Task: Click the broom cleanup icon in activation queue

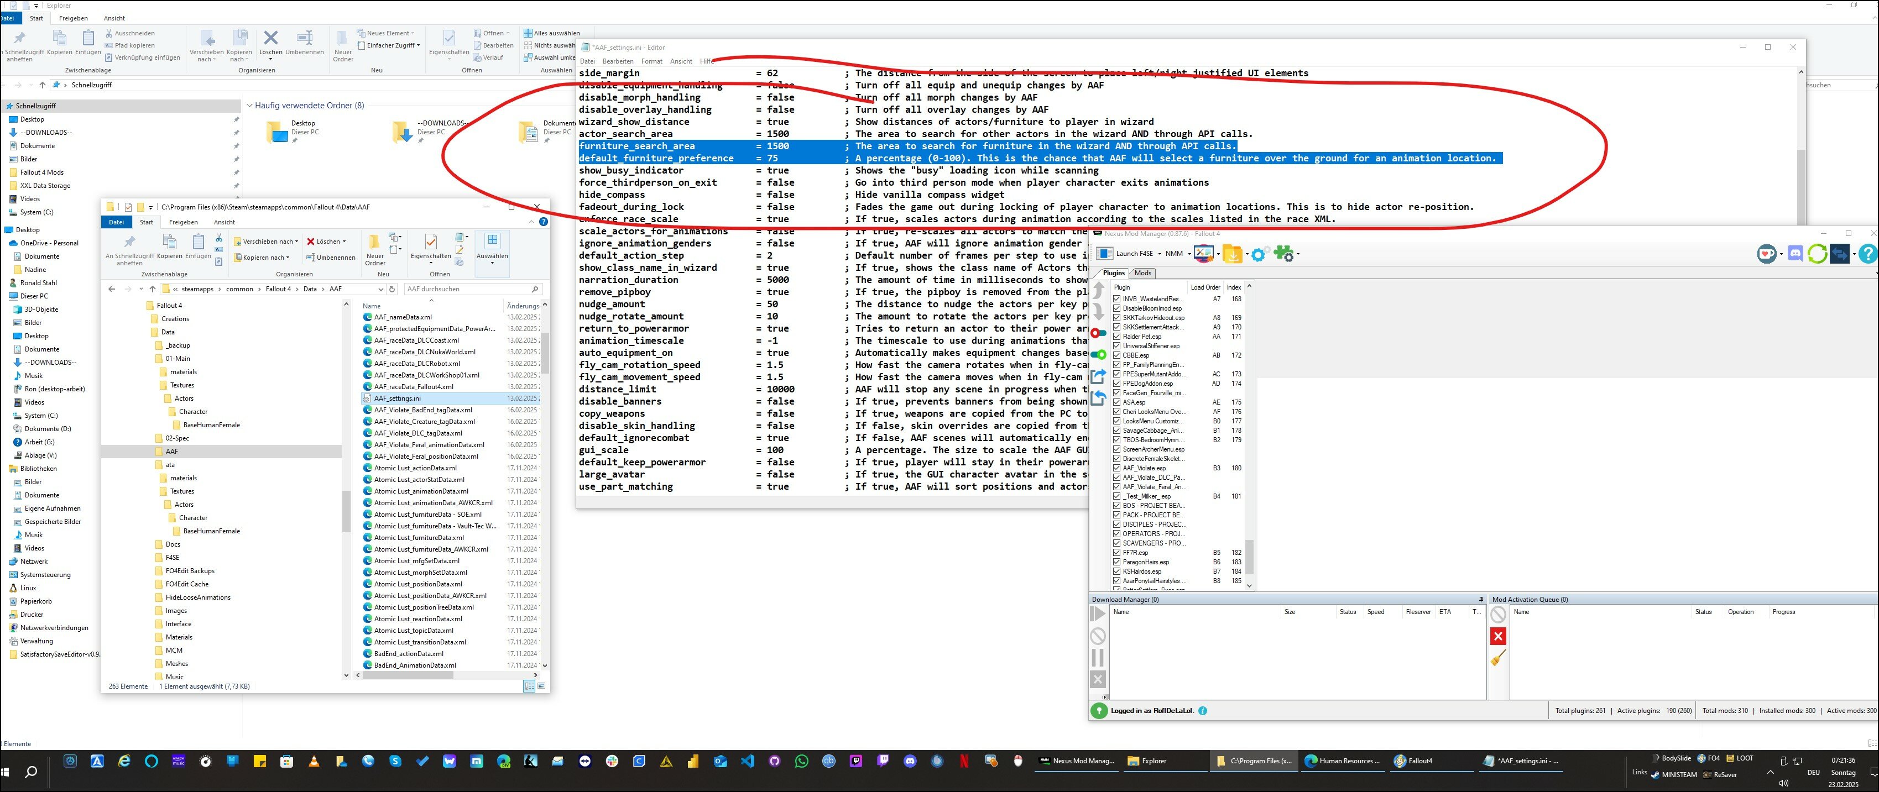Action: 1498,659
